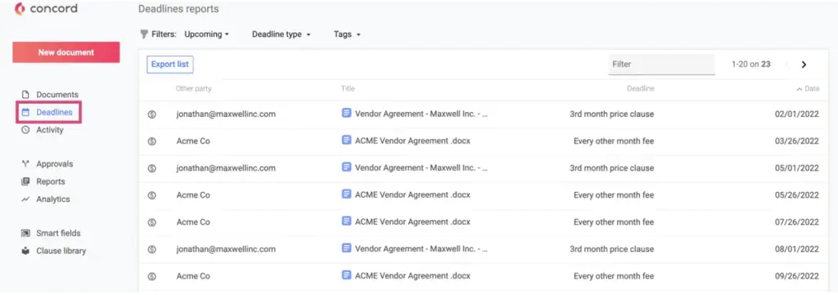Click the funnel Filters icon
Image resolution: width=838 pixels, height=295 pixels.
(144, 34)
